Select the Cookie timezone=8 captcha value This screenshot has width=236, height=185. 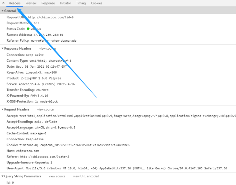click(74, 145)
